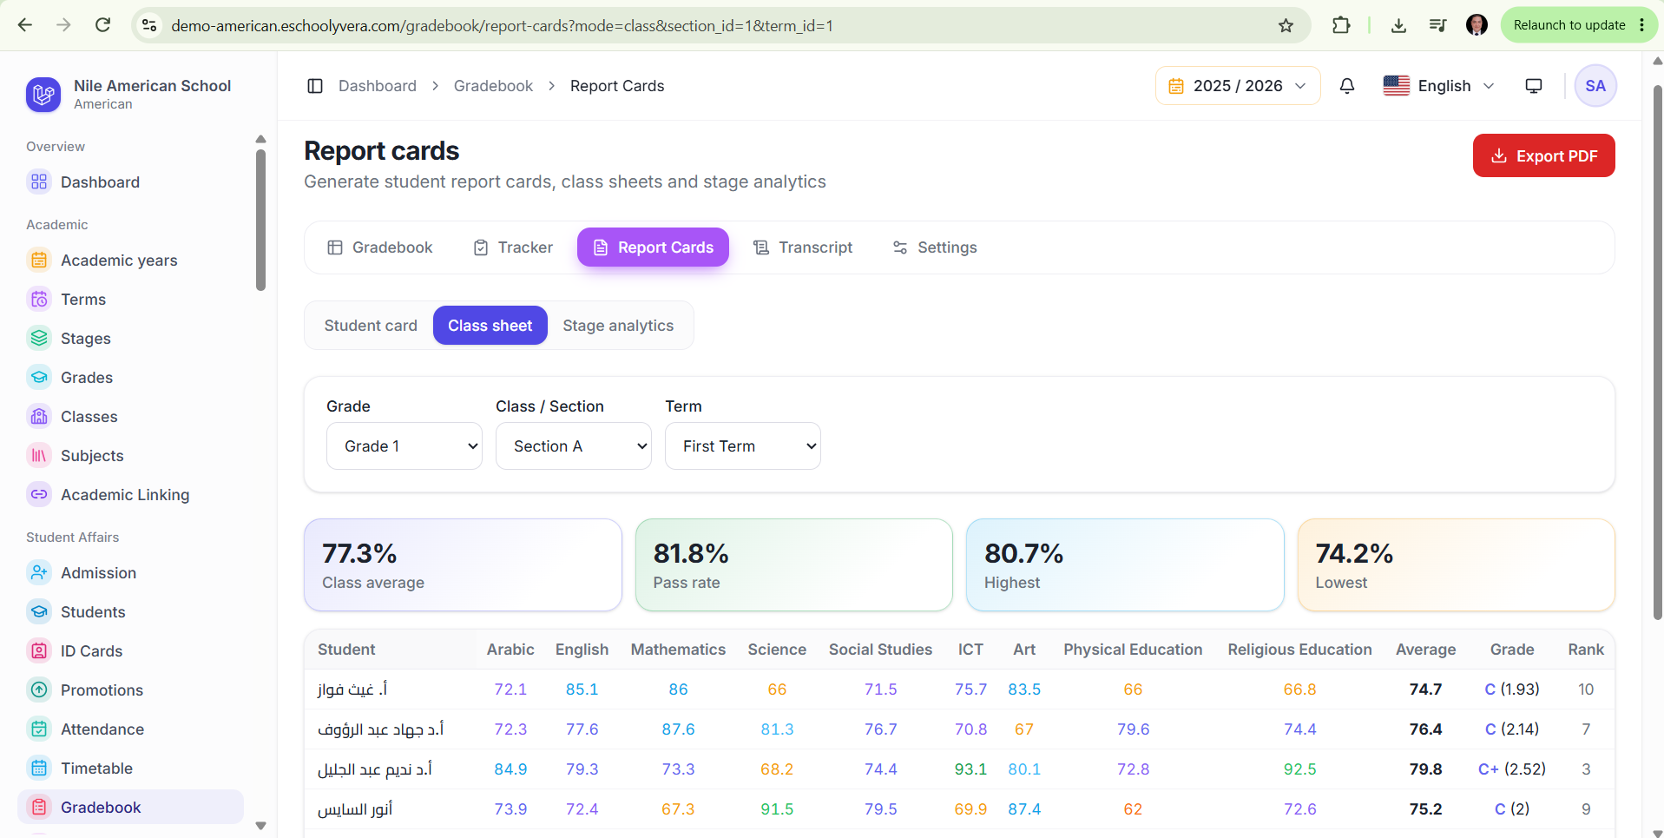The height and width of the screenshot is (838, 1664).
Task: Open the First Term dropdown
Action: [x=743, y=446]
